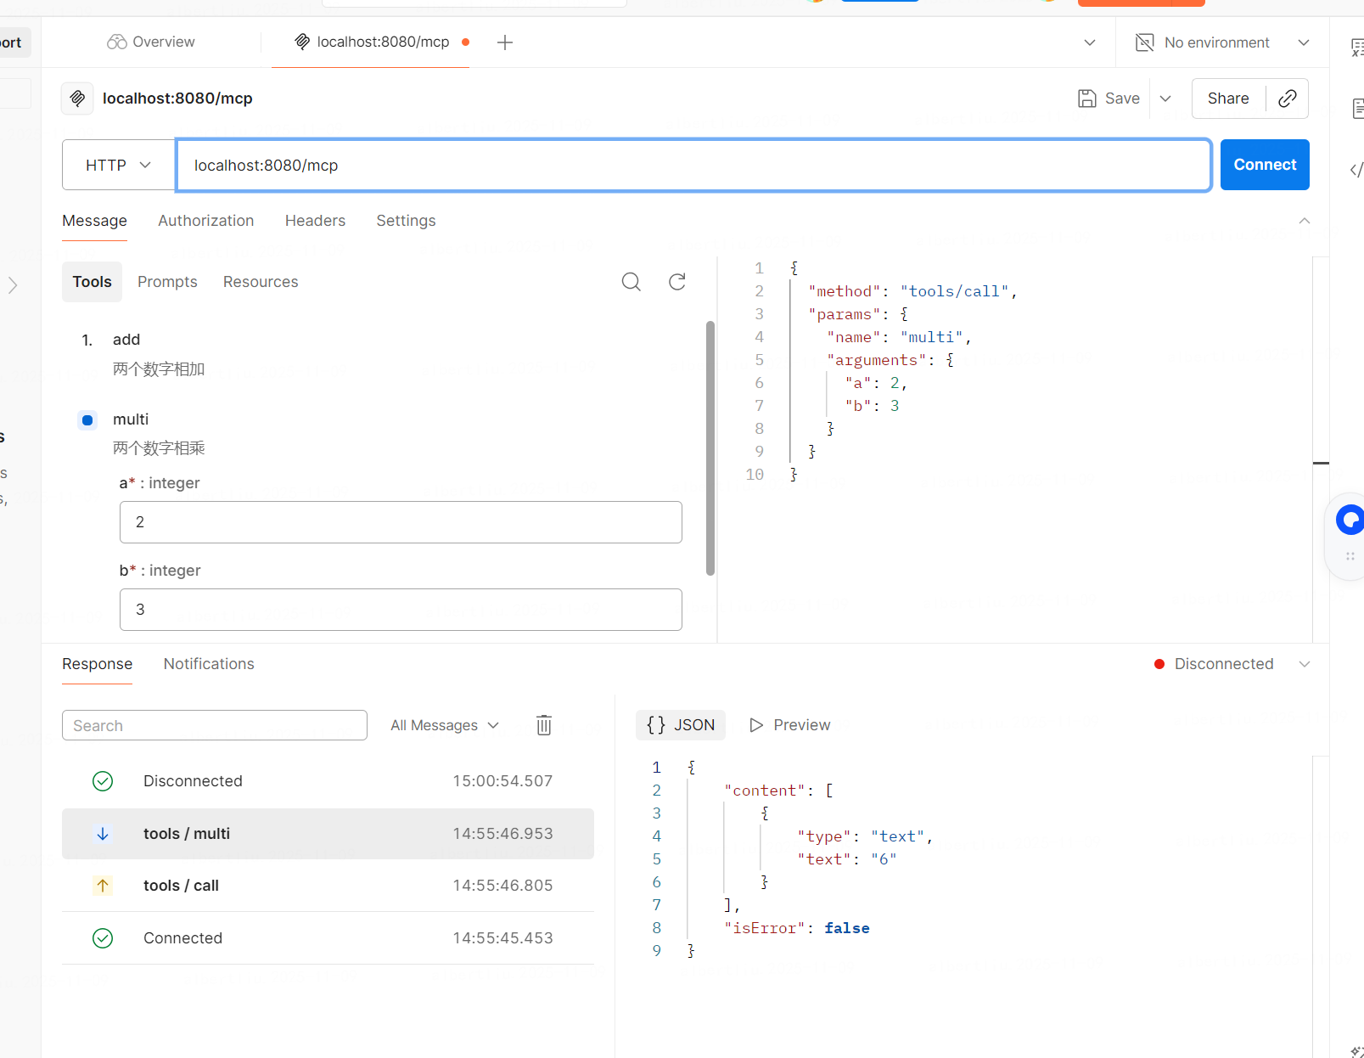Click the "tools/call" value in request JSON
The image size is (1364, 1058).
point(954,291)
